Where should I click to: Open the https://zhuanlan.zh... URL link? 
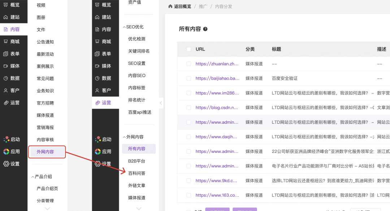[x=217, y=64]
